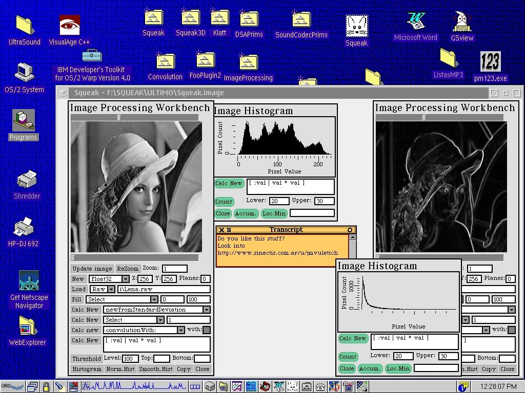This screenshot has width=525, height=393.
Task: Launch the GSview desktop icon
Action: [x=462, y=22]
